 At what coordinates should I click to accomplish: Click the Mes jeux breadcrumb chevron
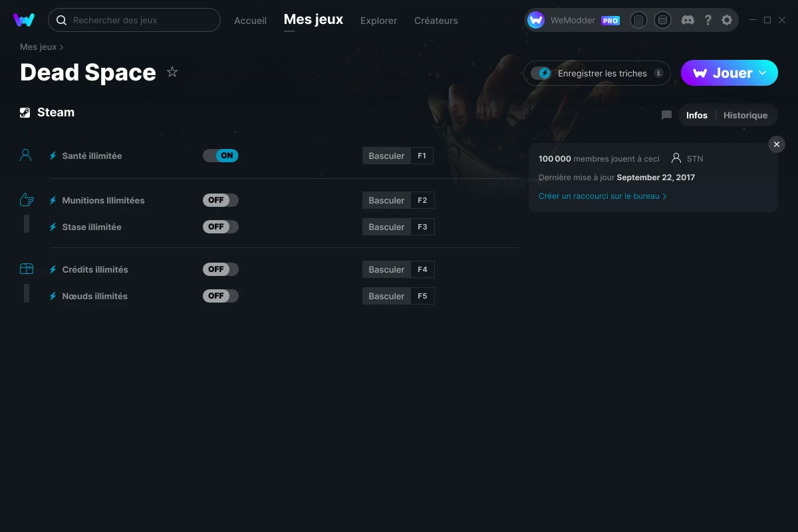click(62, 47)
